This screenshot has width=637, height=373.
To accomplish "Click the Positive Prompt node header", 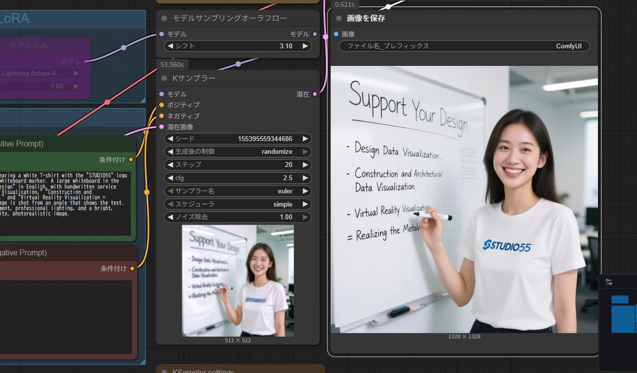I will 68,144.
